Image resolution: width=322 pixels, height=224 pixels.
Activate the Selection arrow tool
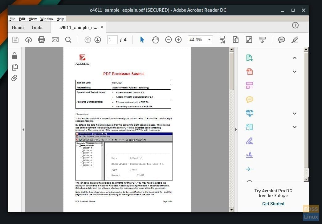pos(142,40)
